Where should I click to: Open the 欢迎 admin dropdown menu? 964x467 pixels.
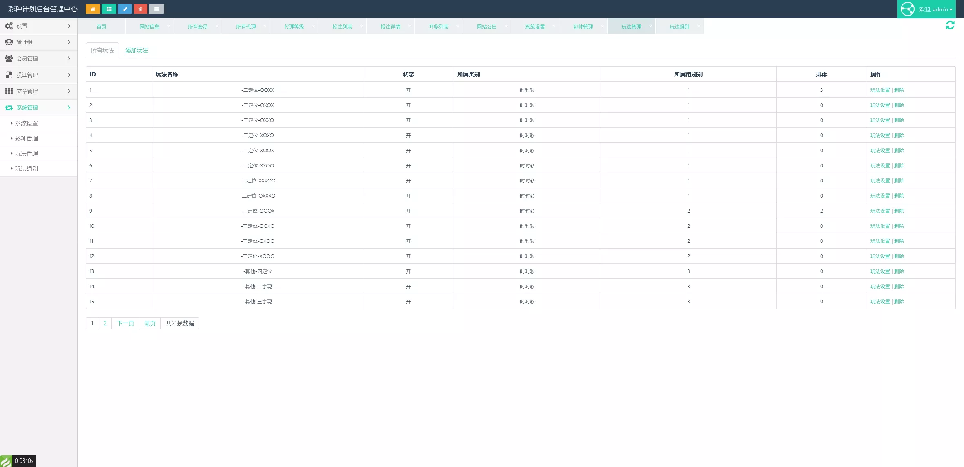(x=936, y=9)
